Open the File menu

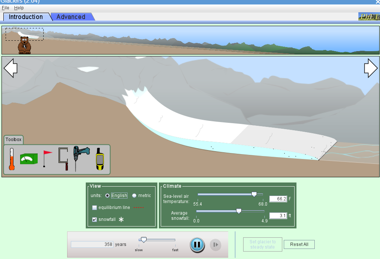6,8
